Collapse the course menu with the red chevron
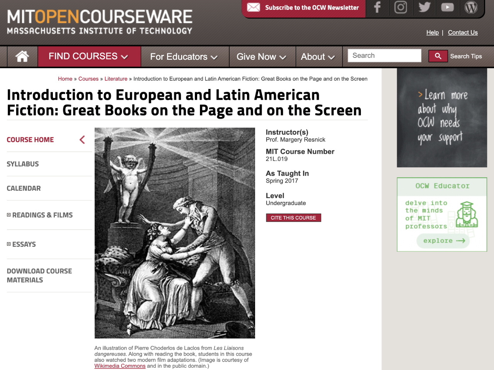 tap(82, 140)
